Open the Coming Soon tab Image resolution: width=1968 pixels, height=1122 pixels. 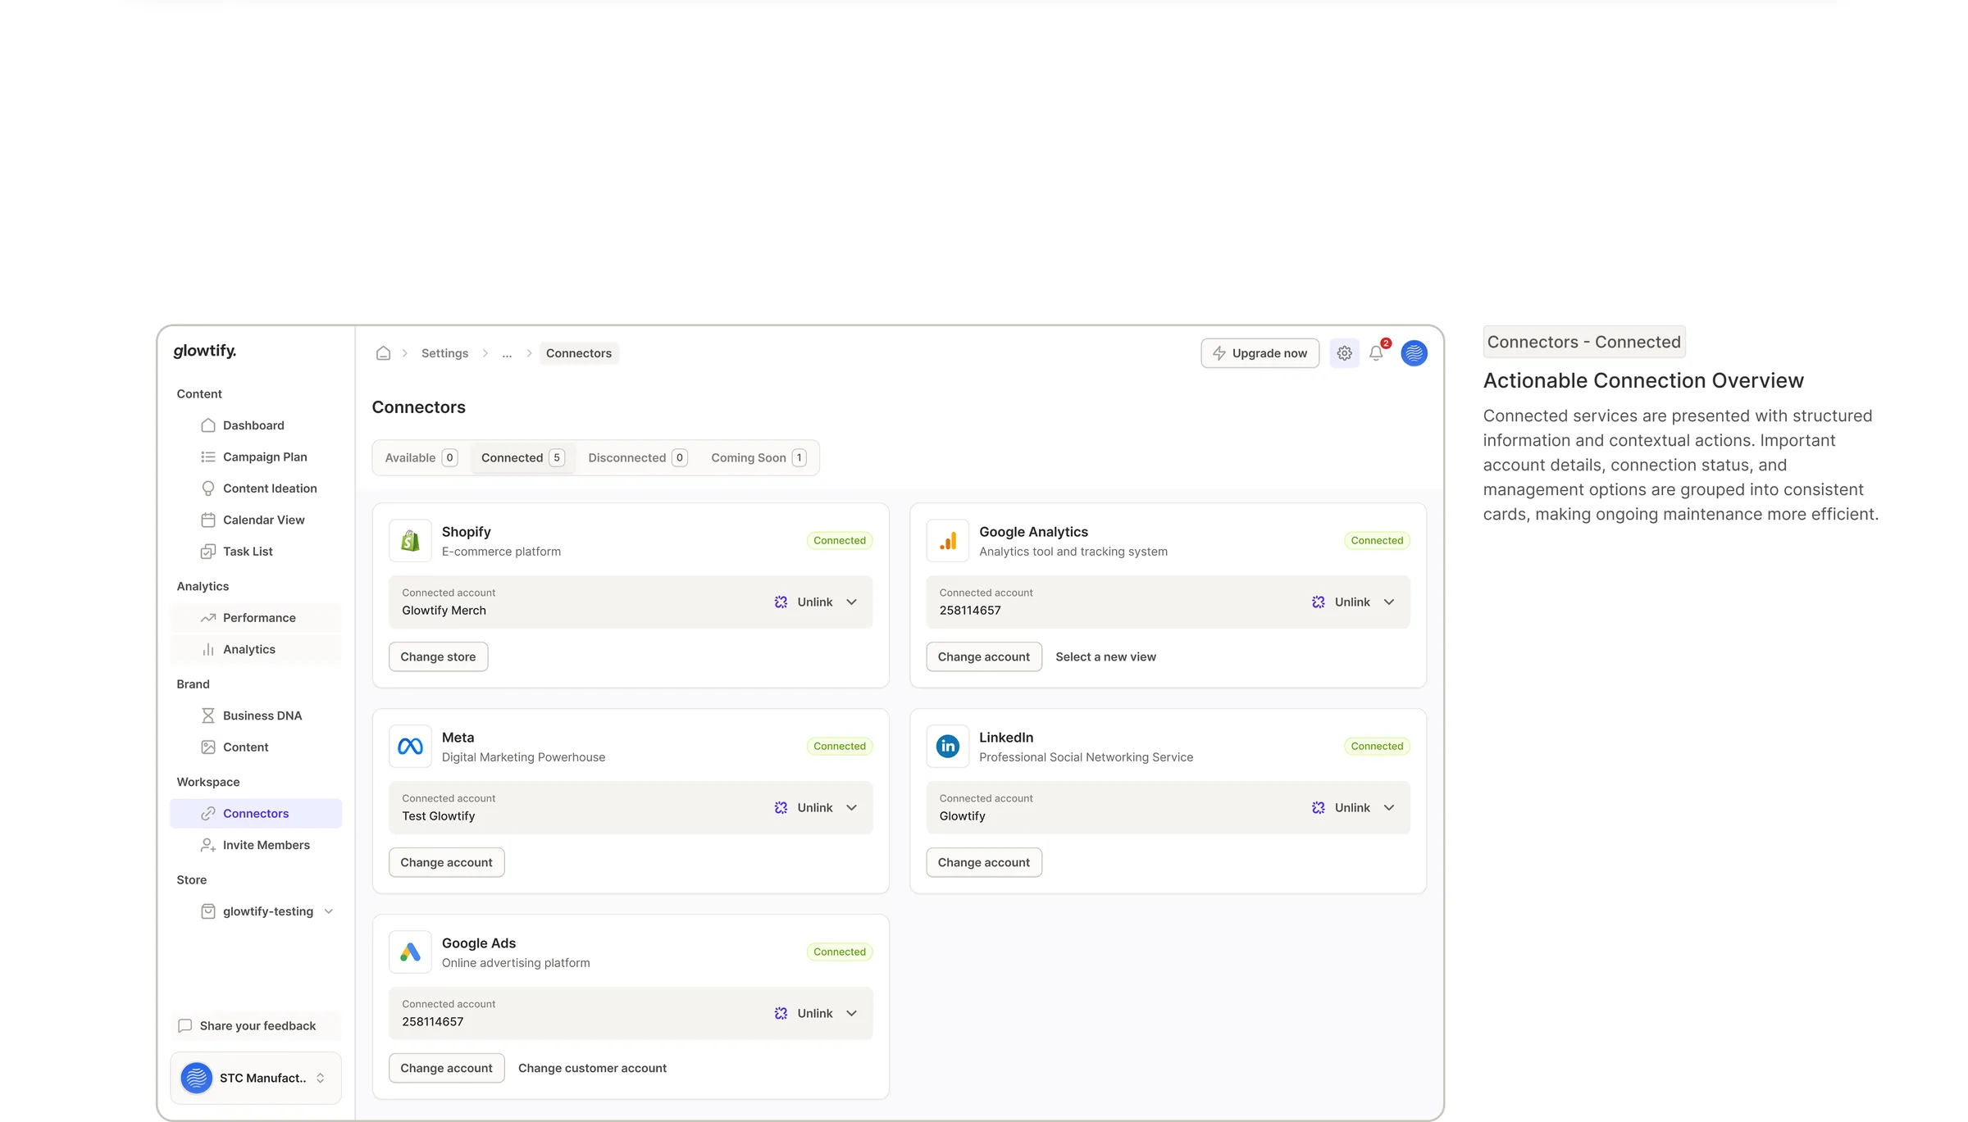[758, 458]
